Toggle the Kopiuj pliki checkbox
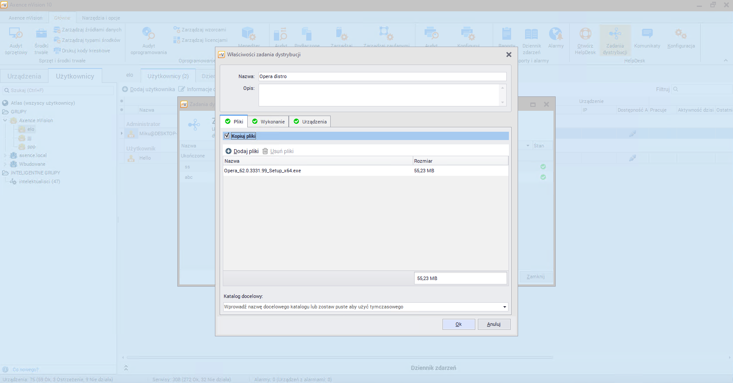The image size is (733, 383). click(227, 136)
